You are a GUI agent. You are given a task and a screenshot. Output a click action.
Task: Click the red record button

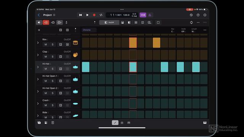point(94,15)
